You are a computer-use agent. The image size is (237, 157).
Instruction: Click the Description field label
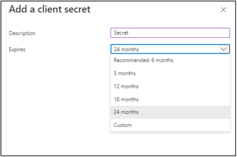click(22, 33)
